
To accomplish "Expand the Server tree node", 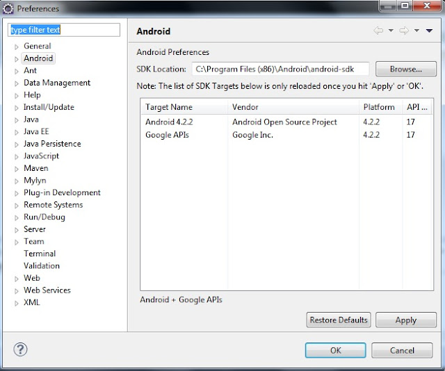I will (x=17, y=230).
